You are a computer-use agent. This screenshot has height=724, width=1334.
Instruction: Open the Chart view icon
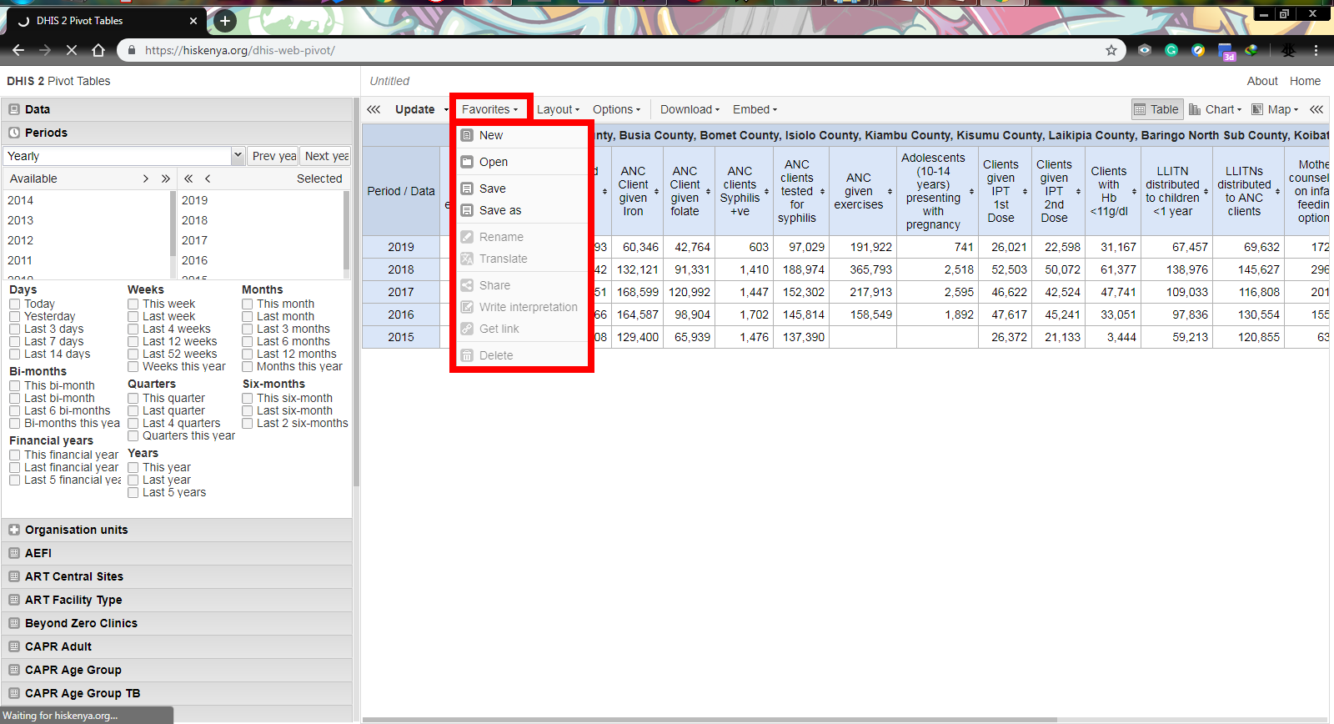[x=1195, y=109]
